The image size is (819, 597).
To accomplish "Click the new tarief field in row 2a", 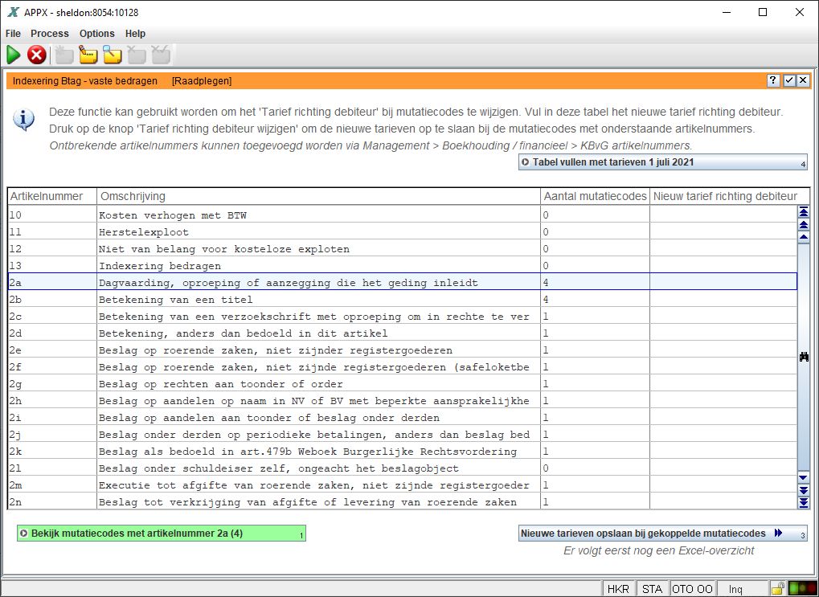I will click(723, 283).
